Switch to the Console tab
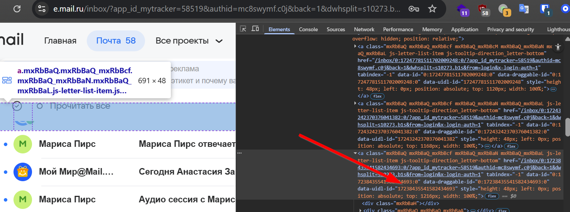The width and height of the screenshot is (570, 212). tap(309, 29)
